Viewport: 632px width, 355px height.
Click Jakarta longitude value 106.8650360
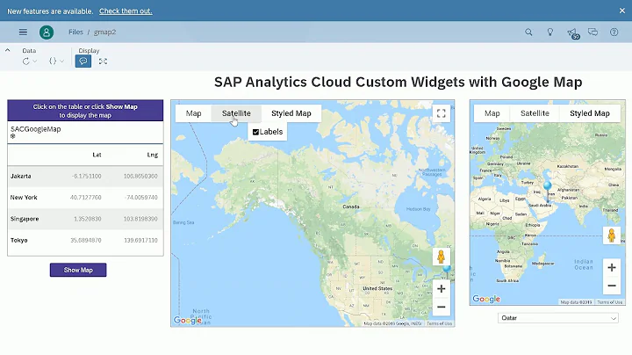pyautogui.click(x=140, y=177)
